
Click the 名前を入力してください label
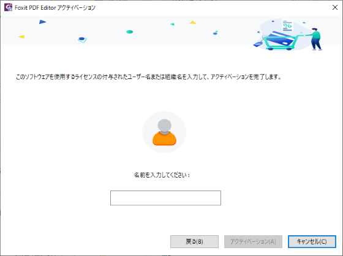(162, 175)
